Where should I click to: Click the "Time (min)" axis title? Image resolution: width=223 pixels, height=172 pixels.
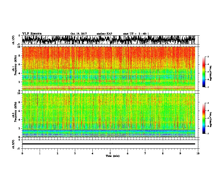(x=113, y=156)
